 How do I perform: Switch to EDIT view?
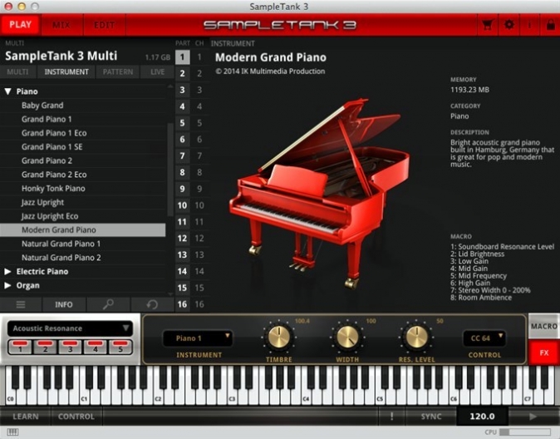[105, 25]
